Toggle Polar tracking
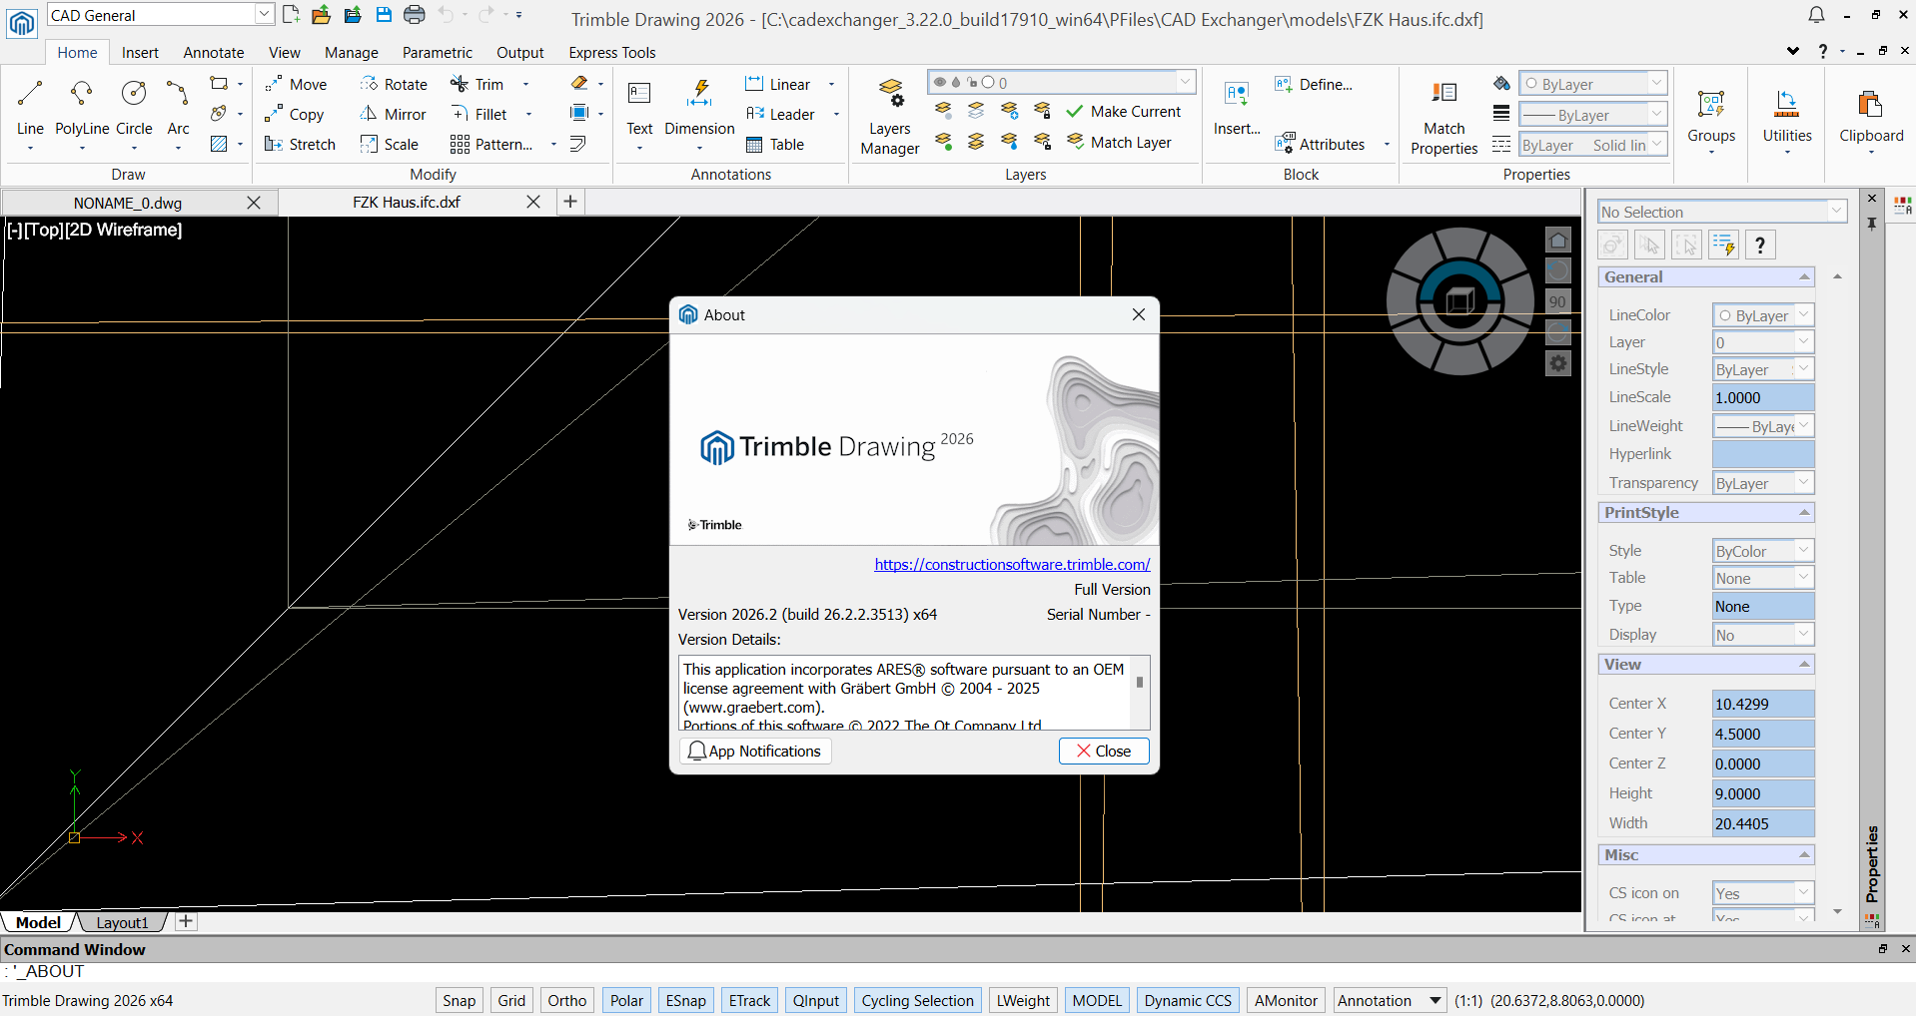Image resolution: width=1916 pixels, height=1016 pixels. coord(627,1000)
